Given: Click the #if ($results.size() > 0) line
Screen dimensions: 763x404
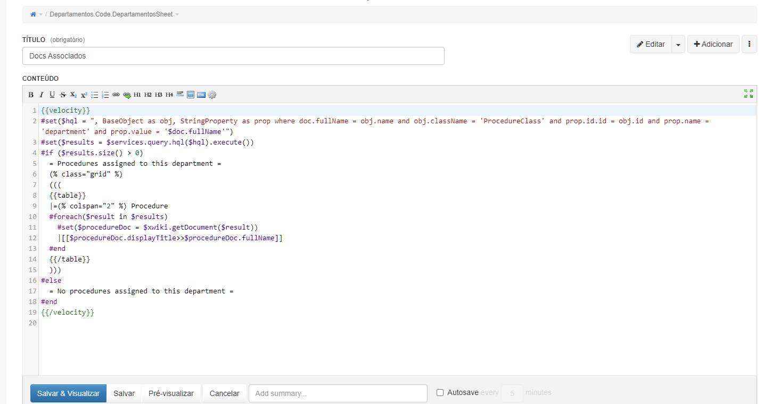Looking at the screenshot, I should (92, 153).
